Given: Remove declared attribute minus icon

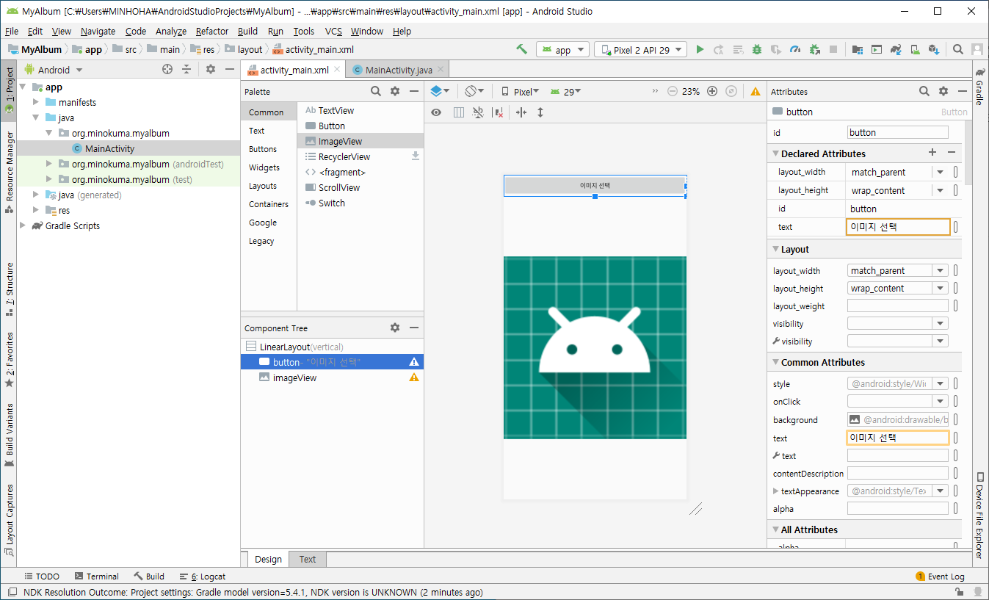Looking at the screenshot, I should [x=952, y=153].
